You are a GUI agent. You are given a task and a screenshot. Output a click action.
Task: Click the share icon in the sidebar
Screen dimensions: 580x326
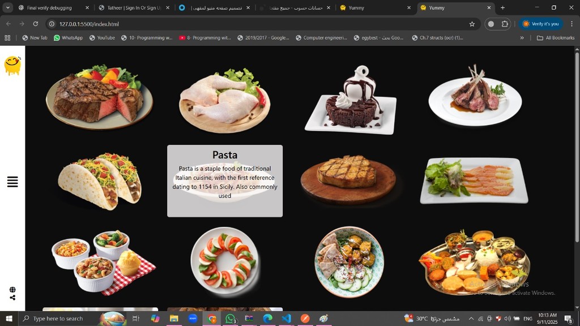[x=12, y=298]
